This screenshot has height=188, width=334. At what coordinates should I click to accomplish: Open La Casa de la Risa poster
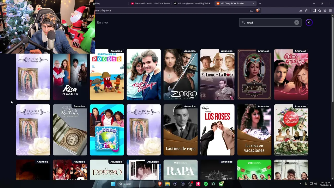click(x=107, y=130)
